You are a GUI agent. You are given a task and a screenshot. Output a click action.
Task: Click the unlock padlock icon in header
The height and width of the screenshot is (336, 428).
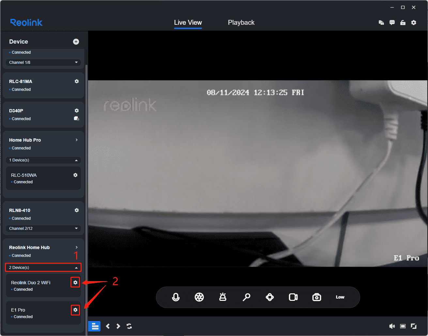click(403, 22)
